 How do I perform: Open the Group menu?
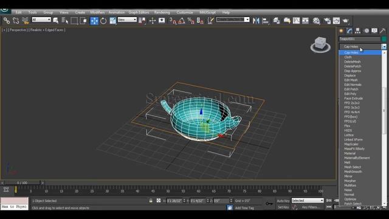(48, 12)
